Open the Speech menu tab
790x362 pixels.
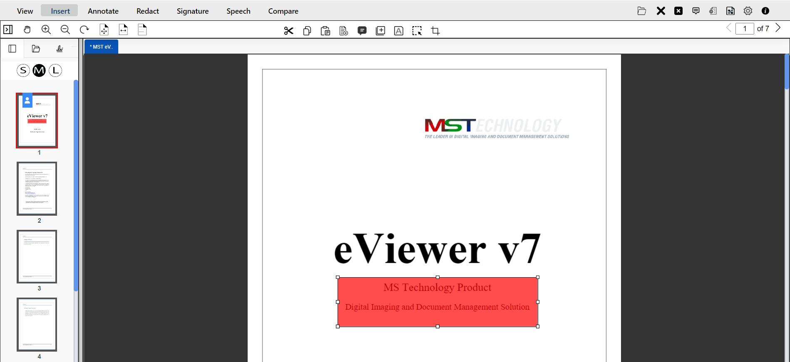[x=238, y=11]
